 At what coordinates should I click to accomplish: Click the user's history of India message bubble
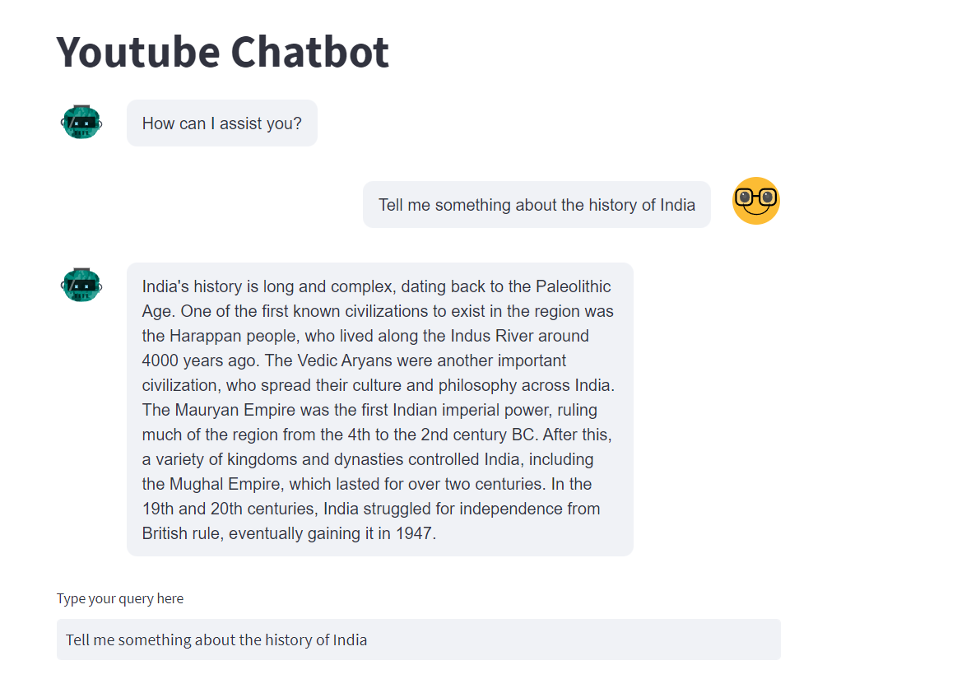coord(537,204)
